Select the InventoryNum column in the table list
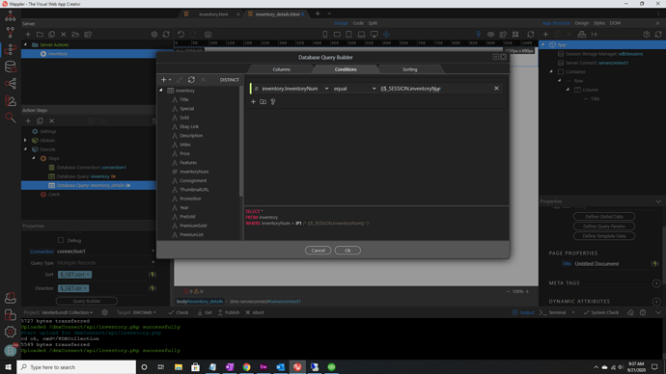This screenshot has height=374, width=666. (194, 172)
